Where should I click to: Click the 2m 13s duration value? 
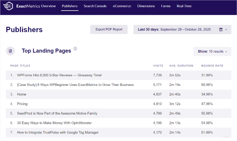tap(175, 123)
